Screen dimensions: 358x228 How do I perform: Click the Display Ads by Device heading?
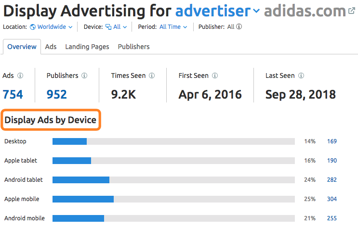point(51,120)
